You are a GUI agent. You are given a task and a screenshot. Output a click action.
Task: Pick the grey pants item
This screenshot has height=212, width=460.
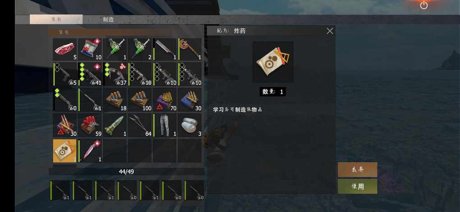pos(165,125)
